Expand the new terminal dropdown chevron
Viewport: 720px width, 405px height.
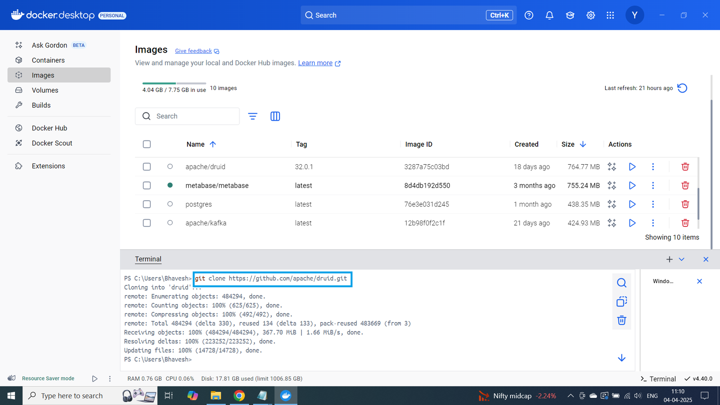coord(681,259)
